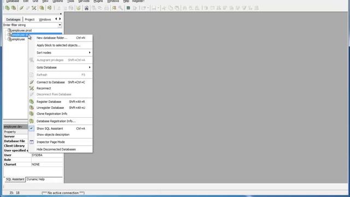Click the binoculars search icon in the toolbar
This screenshot has width=350, height=197.
tap(86, 8)
